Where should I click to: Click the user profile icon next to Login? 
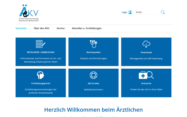(x=130, y=12)
